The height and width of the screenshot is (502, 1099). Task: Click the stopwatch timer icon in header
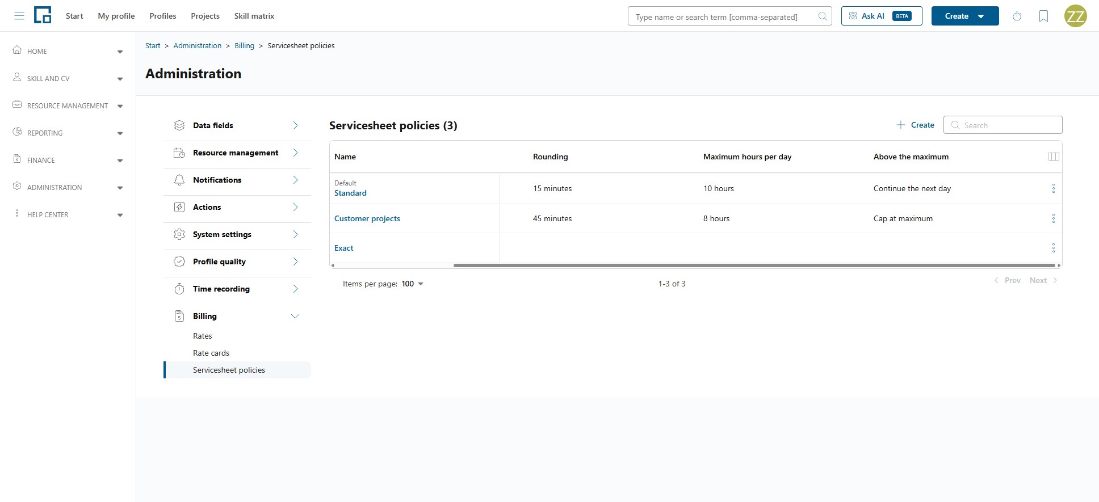1017,16
